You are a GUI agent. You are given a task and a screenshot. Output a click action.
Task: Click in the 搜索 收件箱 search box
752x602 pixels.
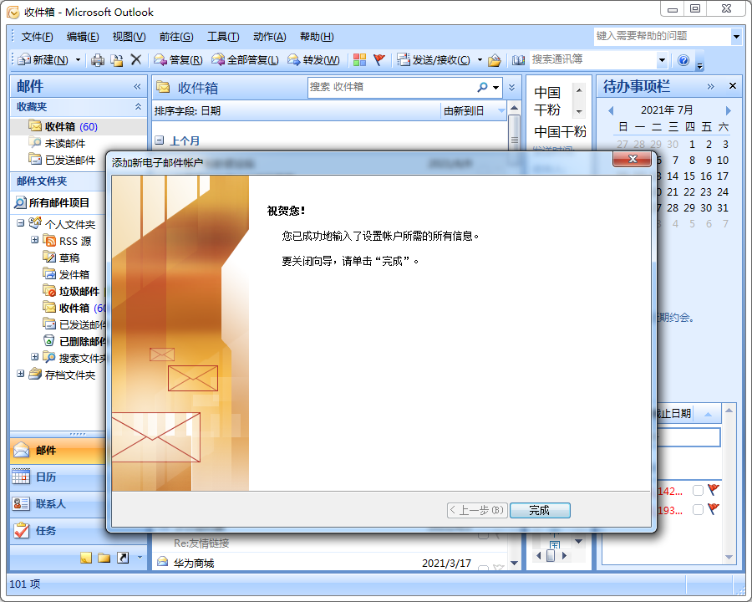(x=391, y=87)
